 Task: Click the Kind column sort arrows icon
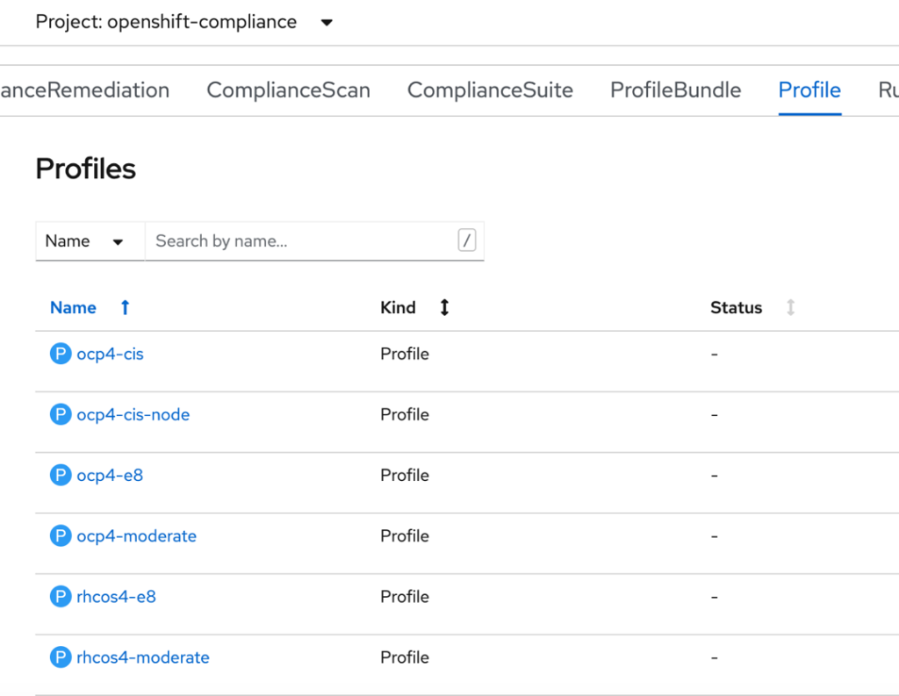tap(444, 308)
